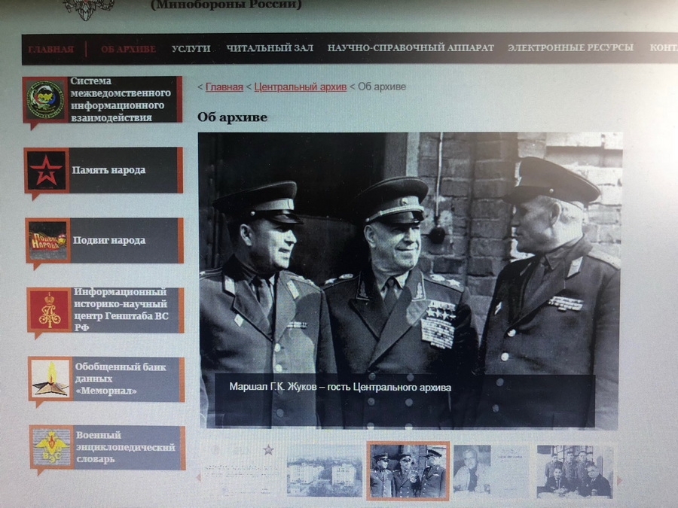This screenshot has width=678, height=508.
Task: Click the Центральный архив breadcrumb link
Action: 300,87
